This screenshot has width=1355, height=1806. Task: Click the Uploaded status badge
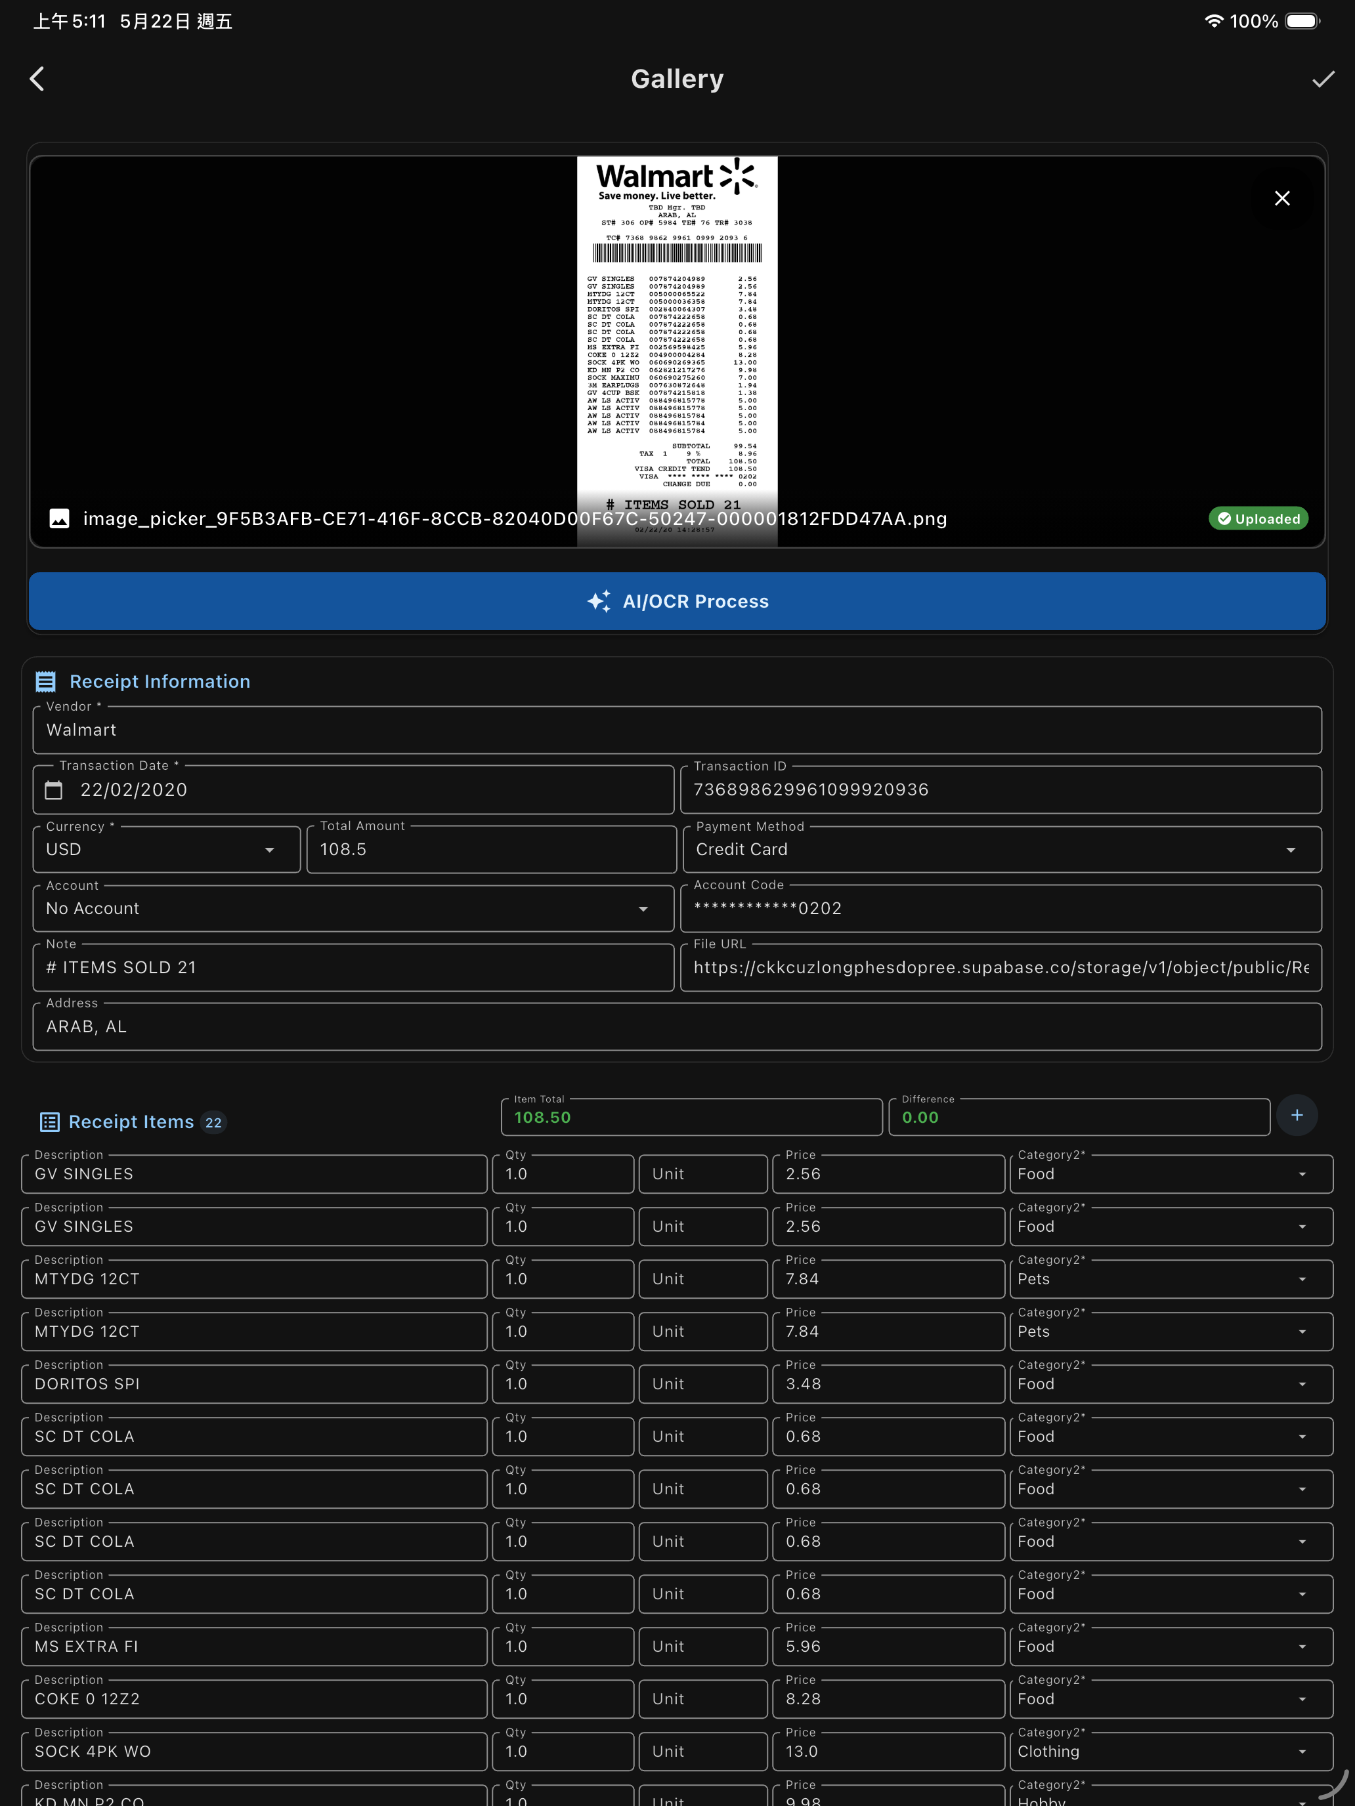point(1258,518)
